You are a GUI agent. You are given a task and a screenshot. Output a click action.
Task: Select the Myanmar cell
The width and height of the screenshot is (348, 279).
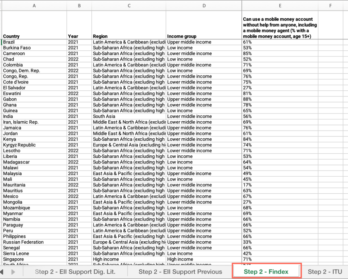pyautogui.click(x=34, y=213)
